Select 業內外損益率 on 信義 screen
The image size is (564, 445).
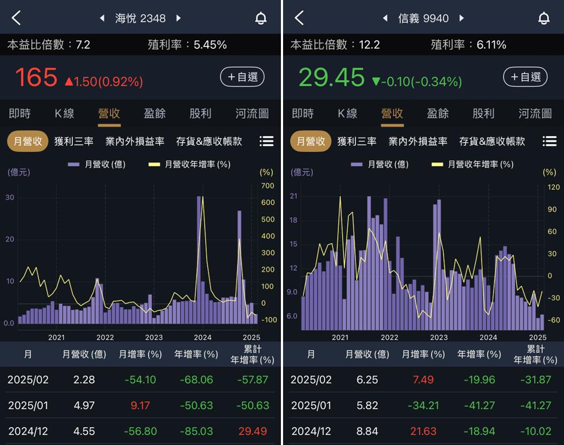[x=418, y=141]
